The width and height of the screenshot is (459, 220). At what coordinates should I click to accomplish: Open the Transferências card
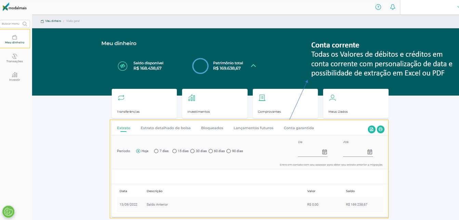click(144, 104)
